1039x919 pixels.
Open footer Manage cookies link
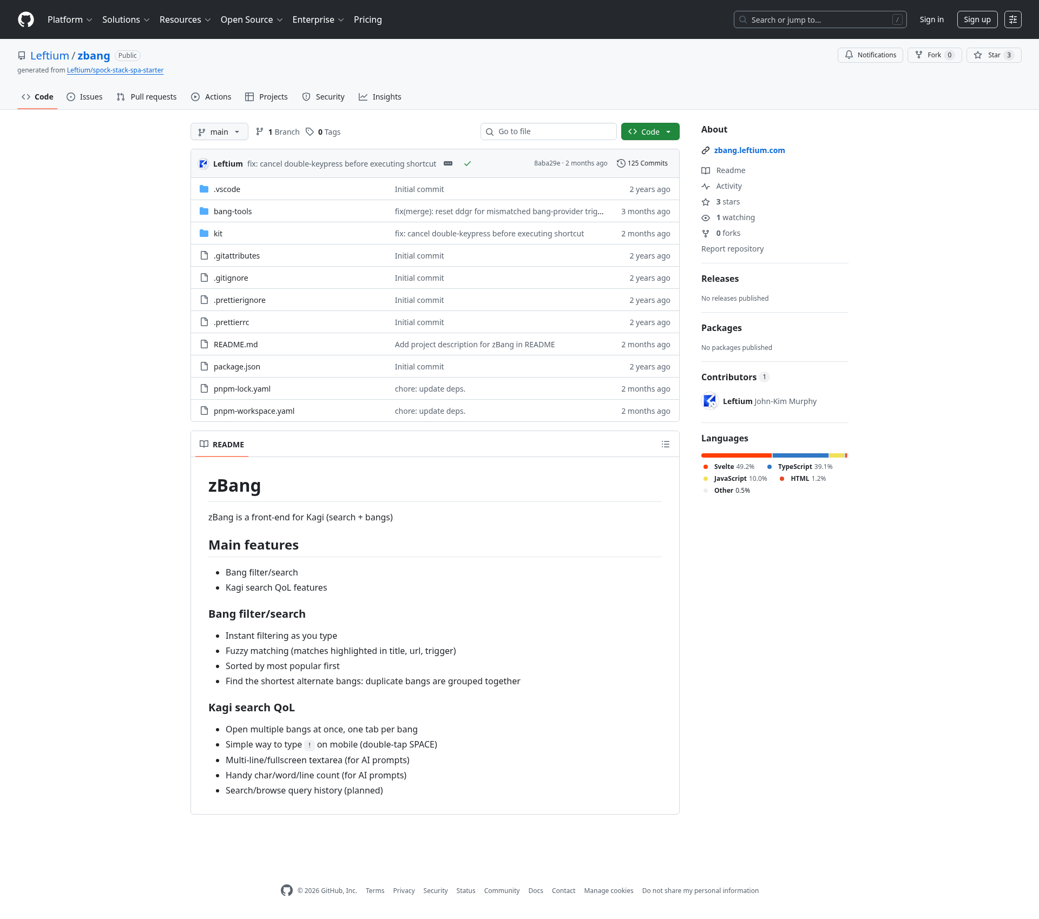pyautogui.click(x=609, y=891)
